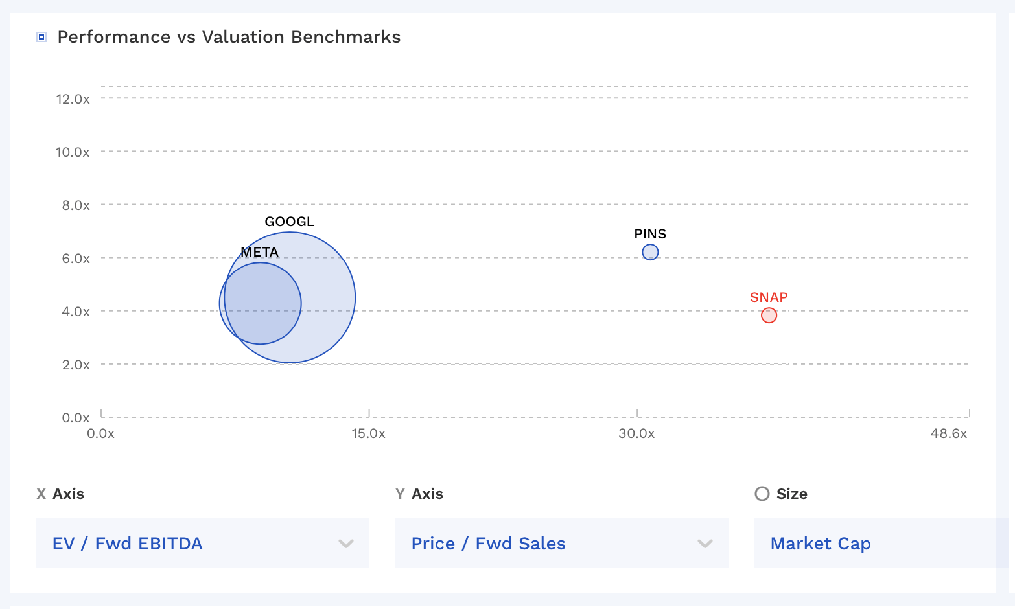Click the 48.6x tick mark on the x-axis

point(950,434)
